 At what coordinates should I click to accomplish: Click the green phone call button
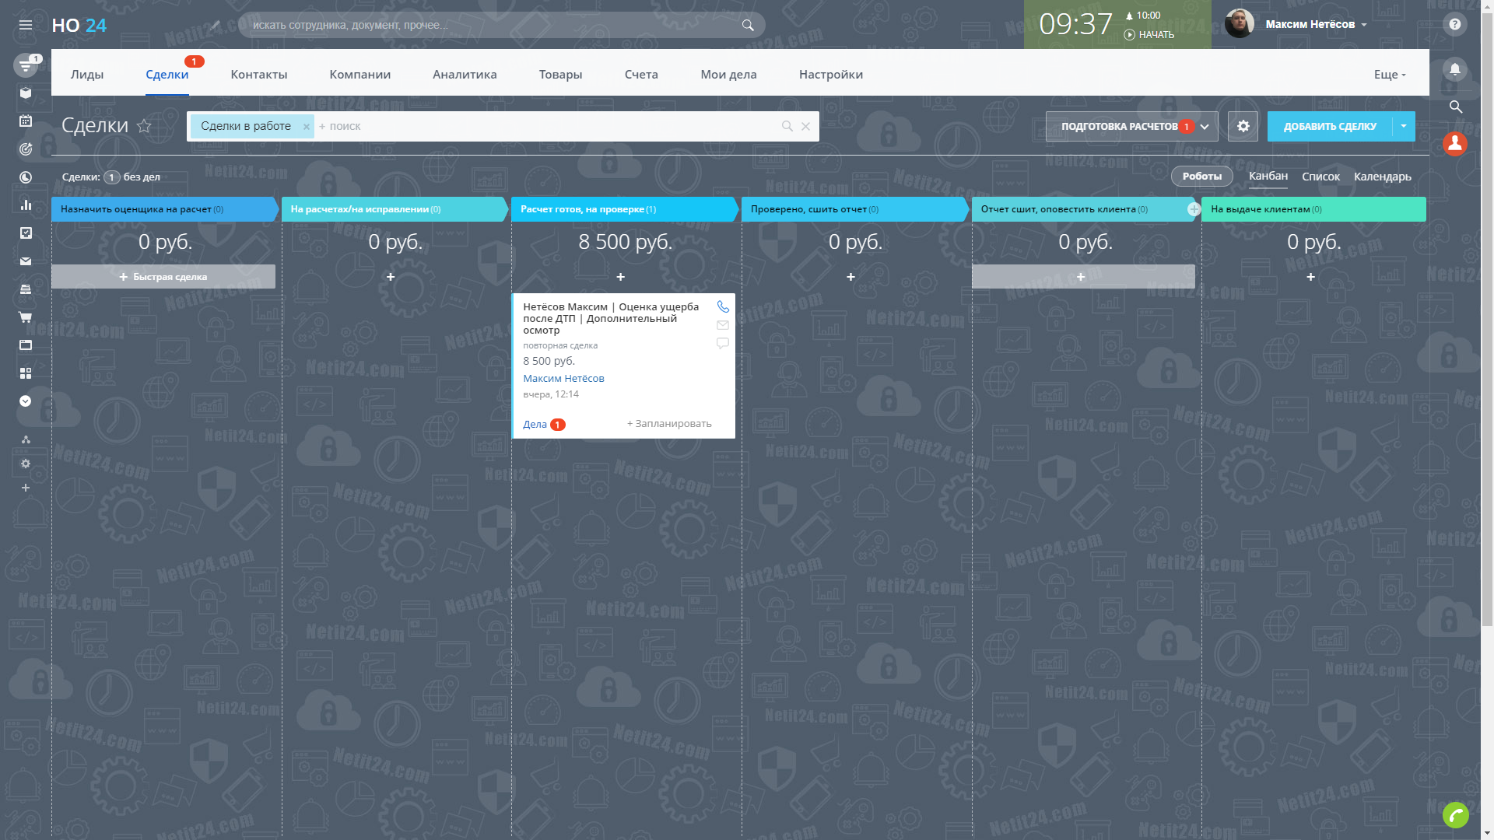[x=1455, y=814]
